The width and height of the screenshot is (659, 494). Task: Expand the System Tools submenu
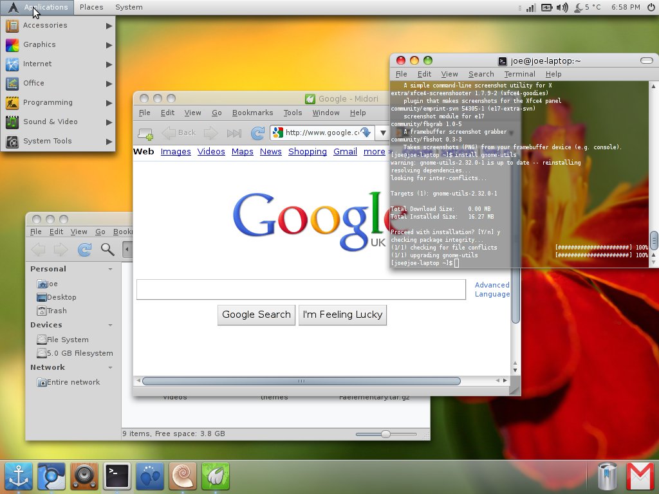coord(58,142)
